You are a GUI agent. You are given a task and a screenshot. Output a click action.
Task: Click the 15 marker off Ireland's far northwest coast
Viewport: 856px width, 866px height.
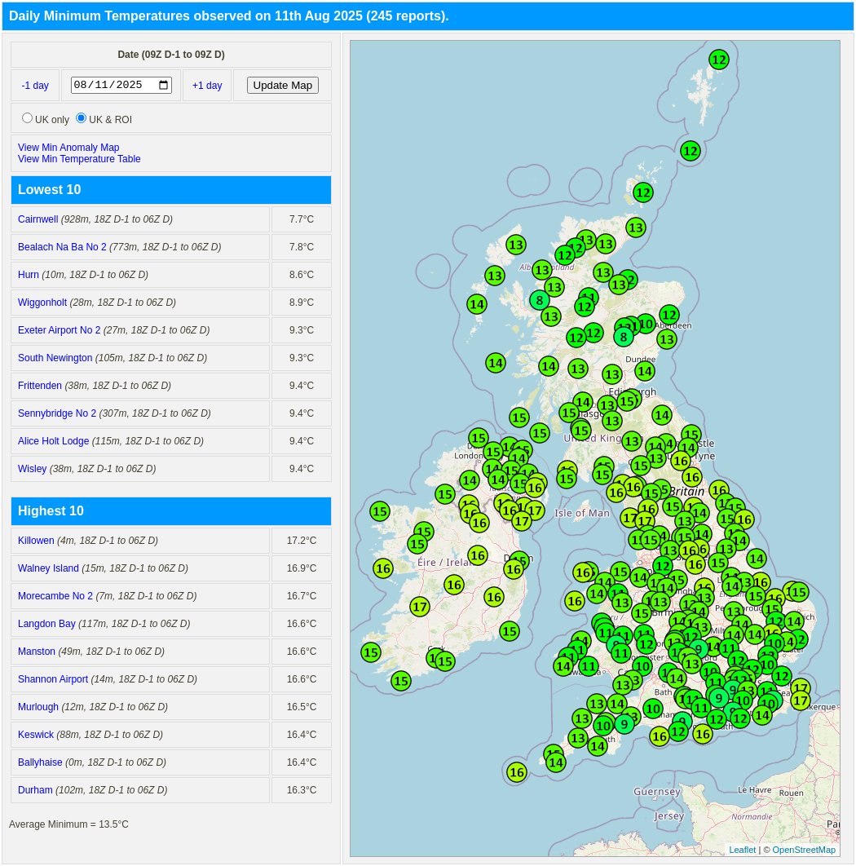(x=379, y=511)
